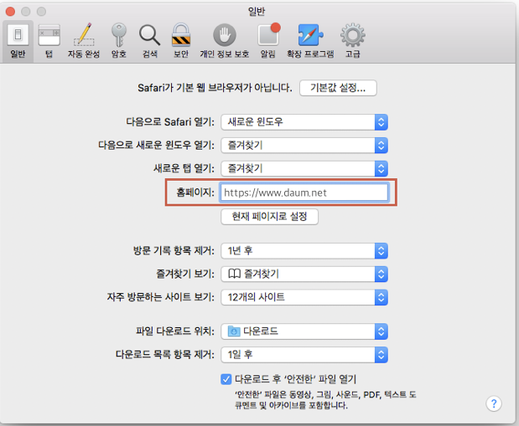Click the 홈페이지 URL input field
Image resolution: width=519 pixels, height=426 pixels.
click(x=304, y=192)
